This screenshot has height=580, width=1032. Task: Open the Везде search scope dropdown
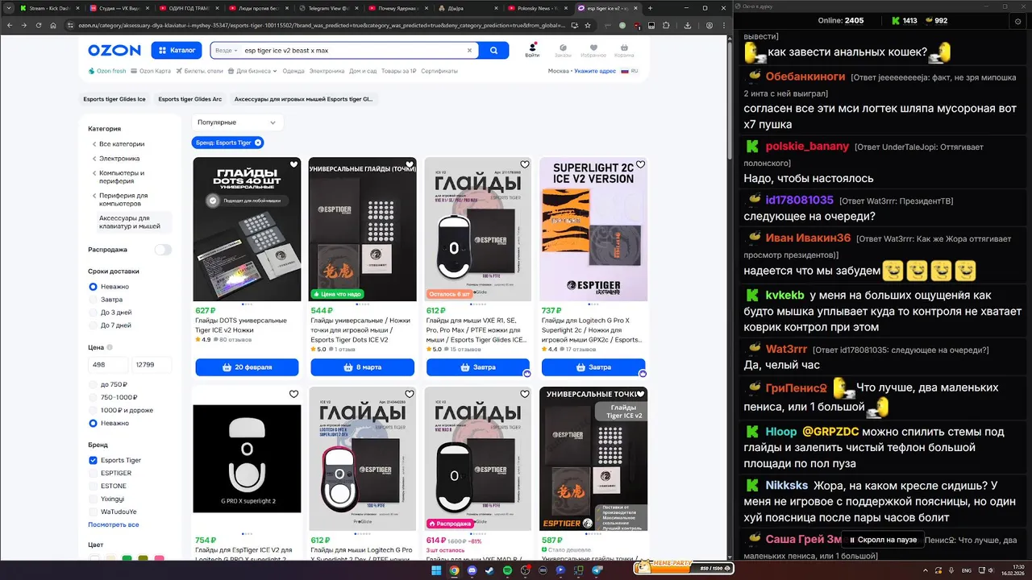tap(227, 50)
